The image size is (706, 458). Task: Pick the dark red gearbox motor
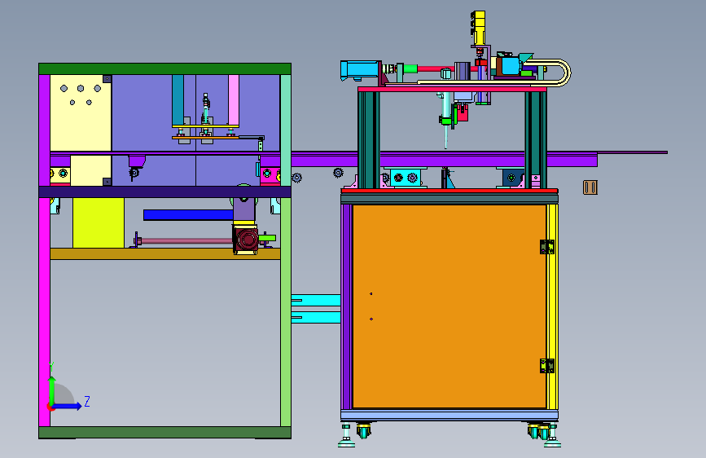[x=246, y=240]
